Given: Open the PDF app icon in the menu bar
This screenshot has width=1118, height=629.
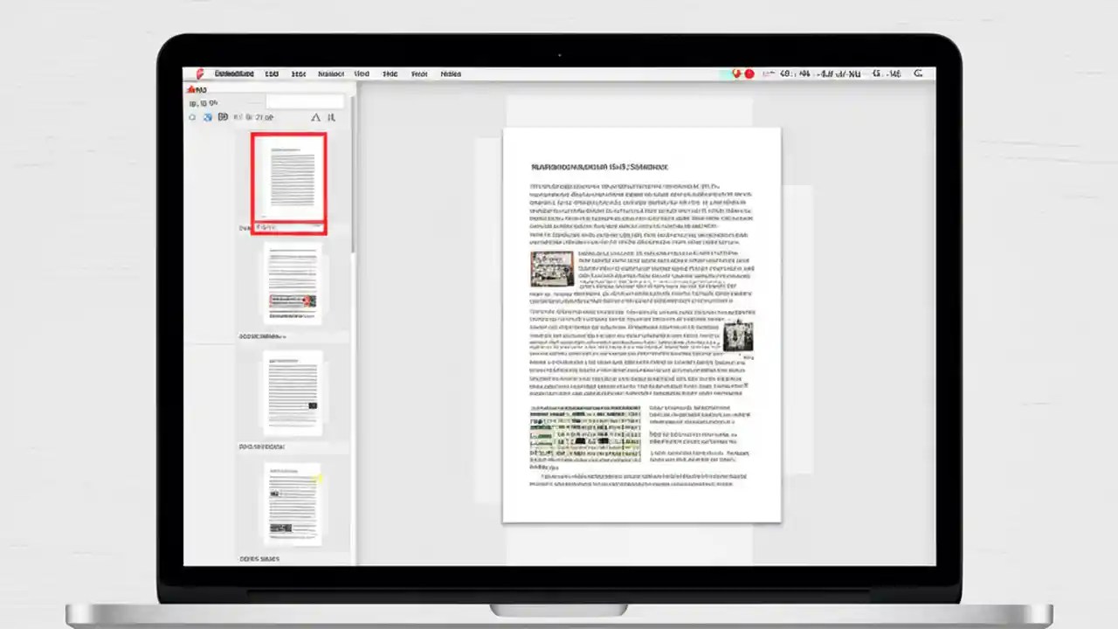Looking at the screenshot, I should click(199, 73).
